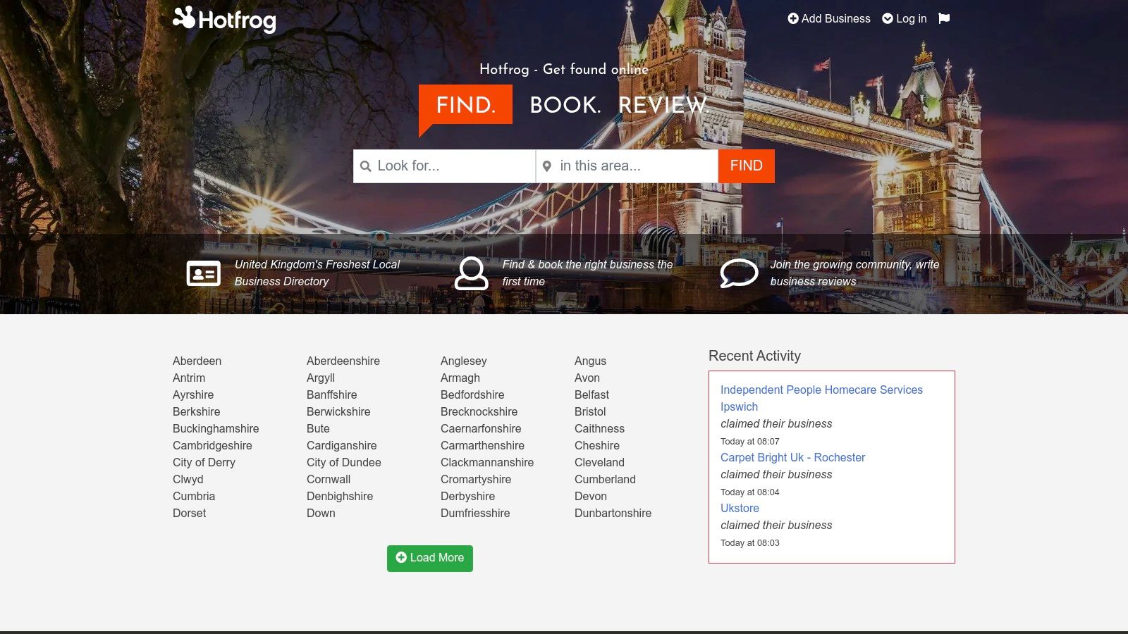Open the Dunbartonshire region link

point(613,513)
